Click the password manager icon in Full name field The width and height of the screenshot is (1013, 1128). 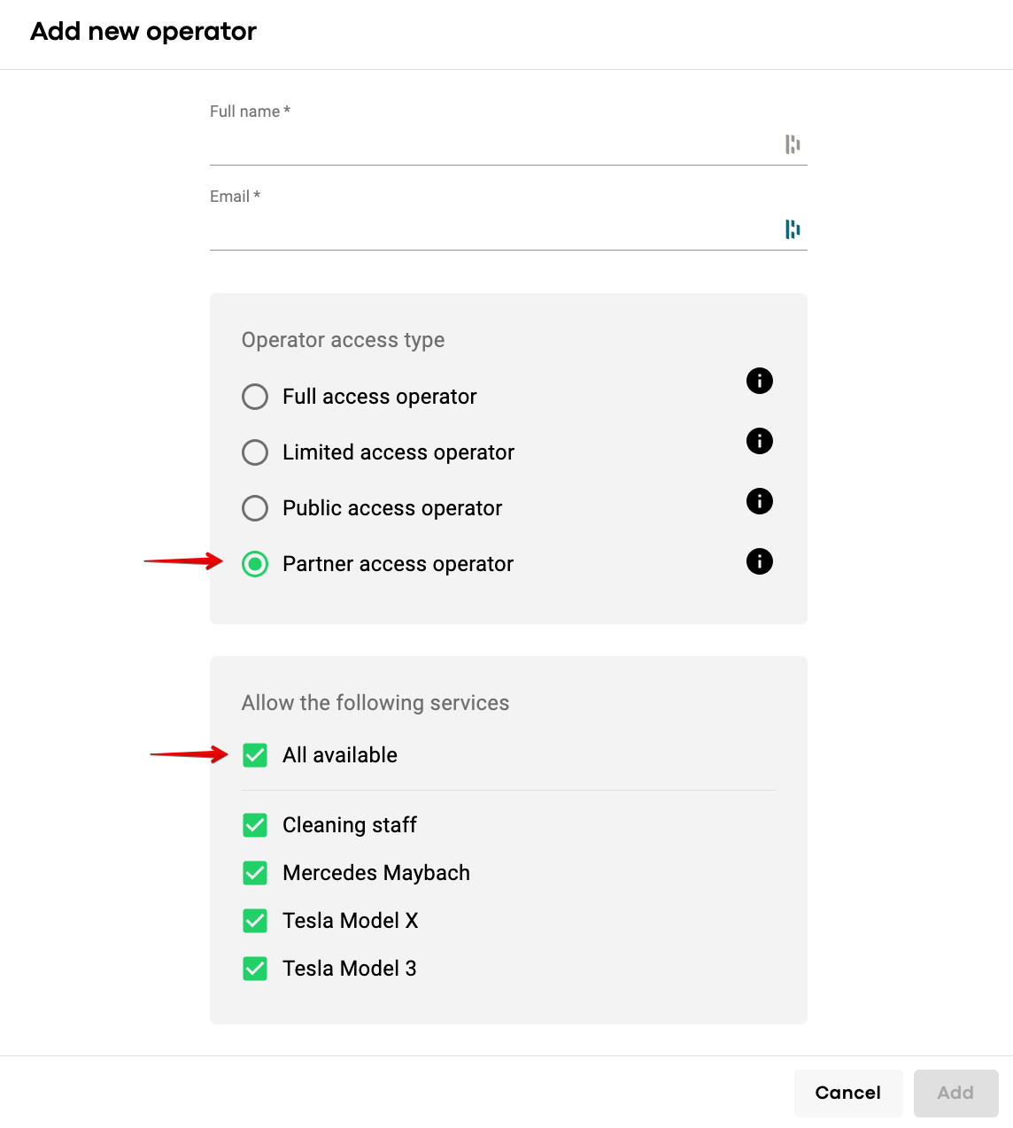tap(793, 144)
